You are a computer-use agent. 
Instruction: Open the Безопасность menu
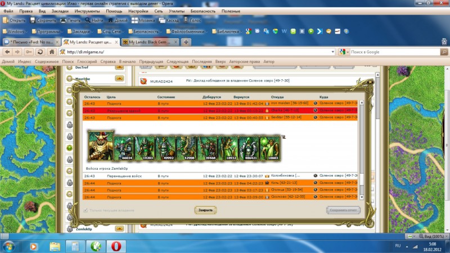(203, 11)
